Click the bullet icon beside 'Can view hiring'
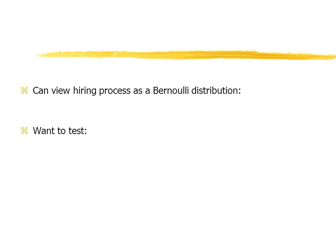The image size is (336, 252). pos(24,90)
